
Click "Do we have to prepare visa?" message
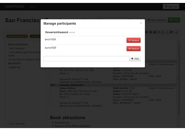pyautogui.click(x=24, y=59)
